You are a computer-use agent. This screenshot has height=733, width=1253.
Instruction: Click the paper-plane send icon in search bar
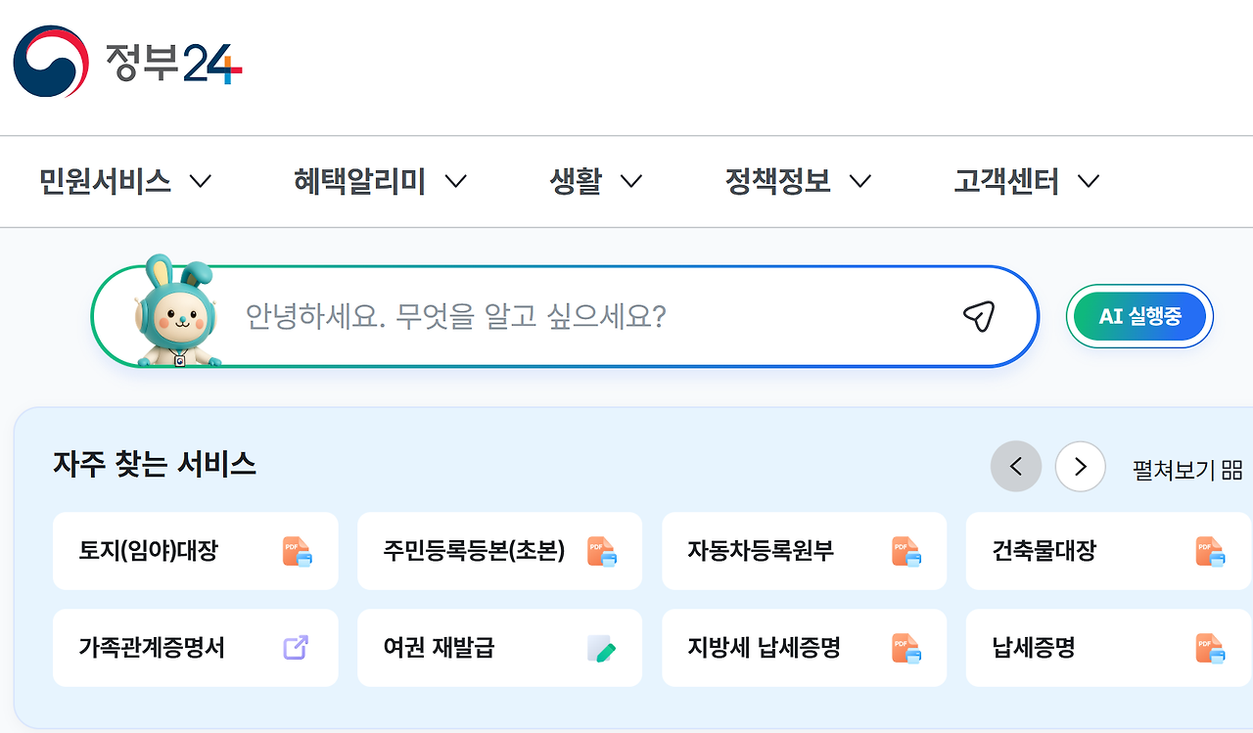(978, 316)
